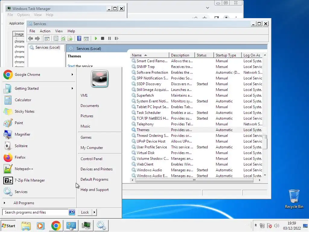Open the Recycle Bin on the desktop

coord(294,199)
